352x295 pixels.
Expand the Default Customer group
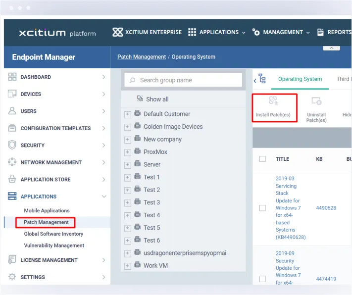coord(127,114)
